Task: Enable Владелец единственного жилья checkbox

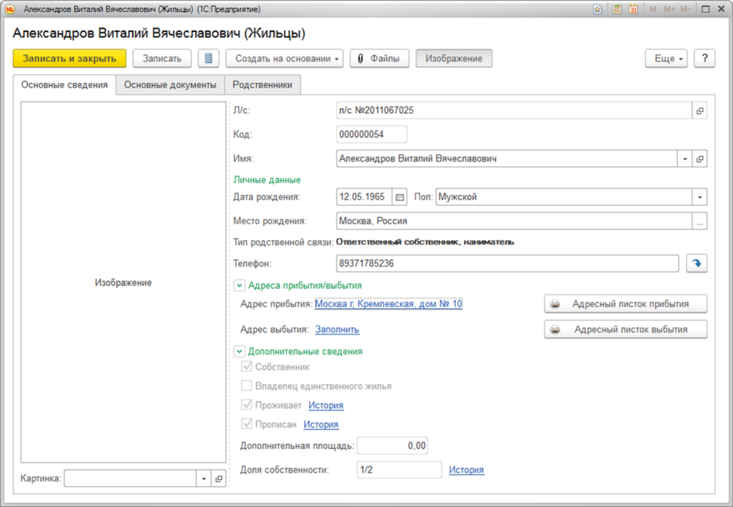Action: pyautogui.click(x=247, y=386)
